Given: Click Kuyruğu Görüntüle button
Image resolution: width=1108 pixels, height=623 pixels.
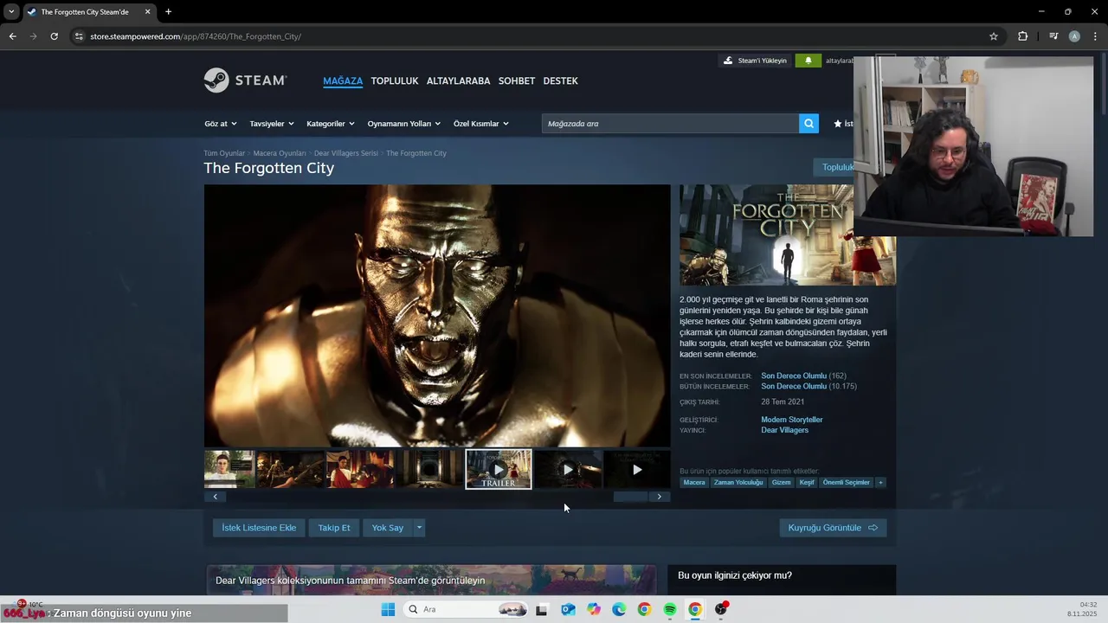Looking at the screenshot, I should point(833,528).
